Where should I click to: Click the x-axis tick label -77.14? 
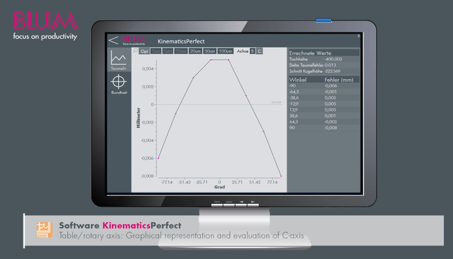167,182
